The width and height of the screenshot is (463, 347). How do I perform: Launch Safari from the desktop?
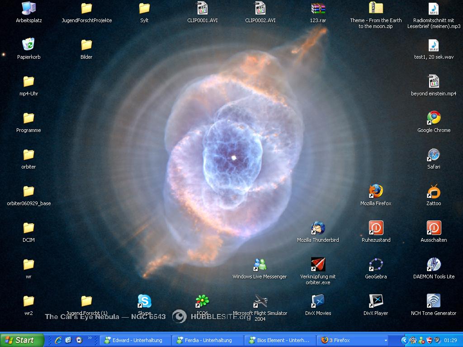[434, 155]
